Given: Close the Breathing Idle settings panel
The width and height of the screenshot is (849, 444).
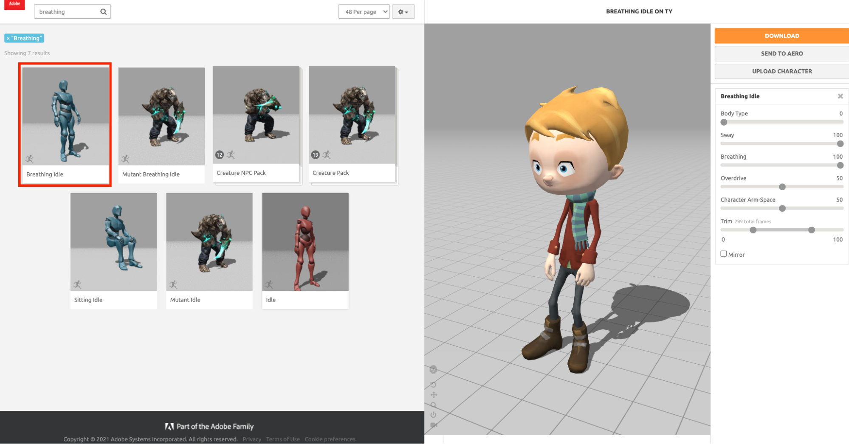Looking at the screenshot, I should [840, 96].
